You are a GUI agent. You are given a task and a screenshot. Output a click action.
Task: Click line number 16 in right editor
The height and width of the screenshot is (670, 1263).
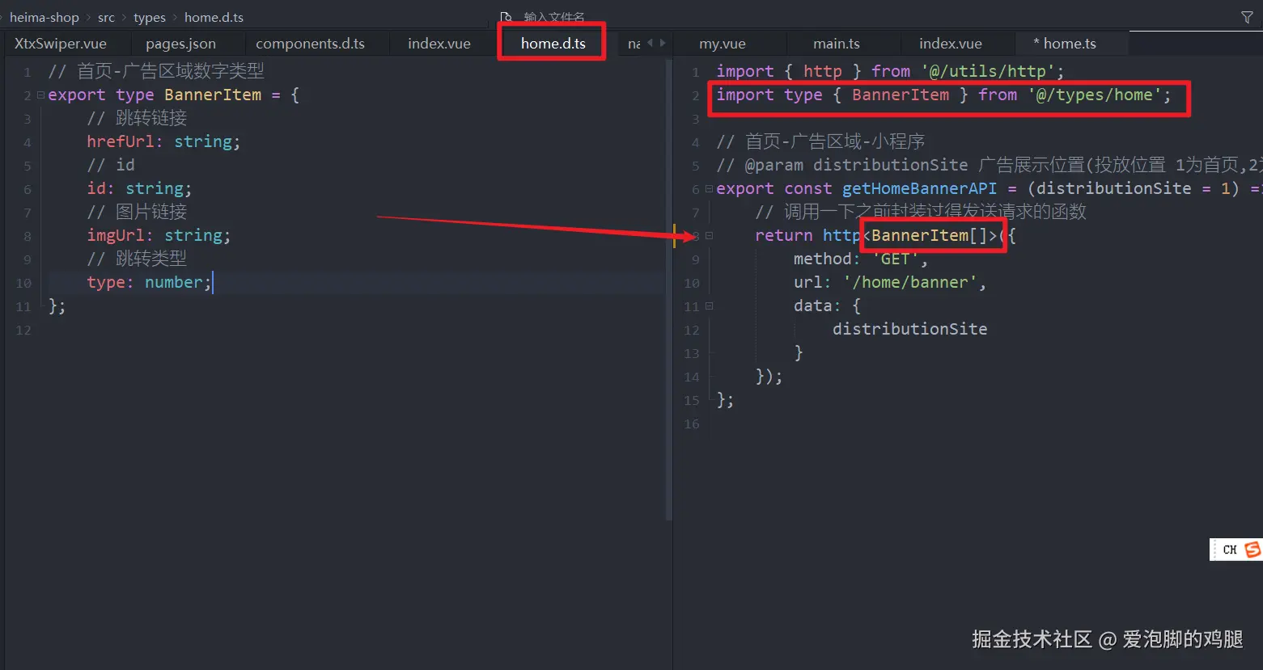(x=691, y=423)
